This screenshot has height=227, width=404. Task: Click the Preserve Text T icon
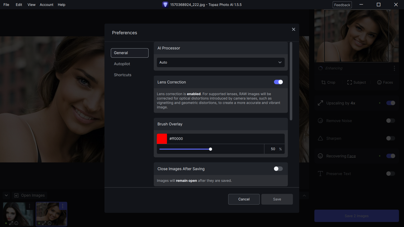320,174
